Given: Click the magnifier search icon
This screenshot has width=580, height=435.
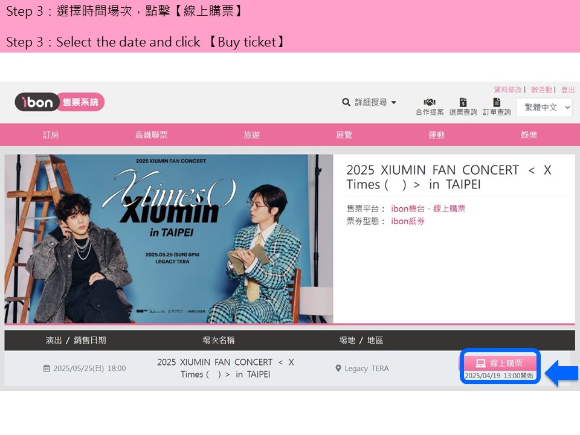Looking at the screenshot, I should (346, 102).
